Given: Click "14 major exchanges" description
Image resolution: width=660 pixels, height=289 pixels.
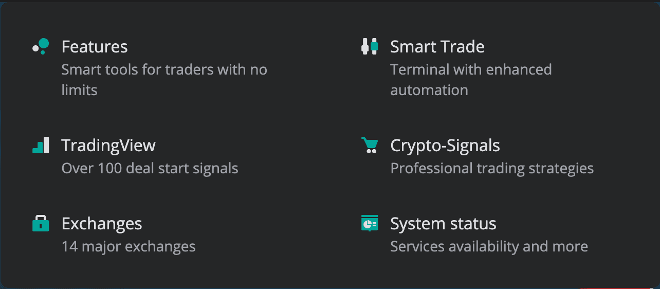Looking at the screenshot, I should click(x=129, y=246).
